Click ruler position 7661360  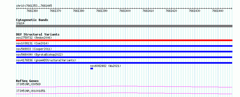pyautogui.click(x=32, y=11)
